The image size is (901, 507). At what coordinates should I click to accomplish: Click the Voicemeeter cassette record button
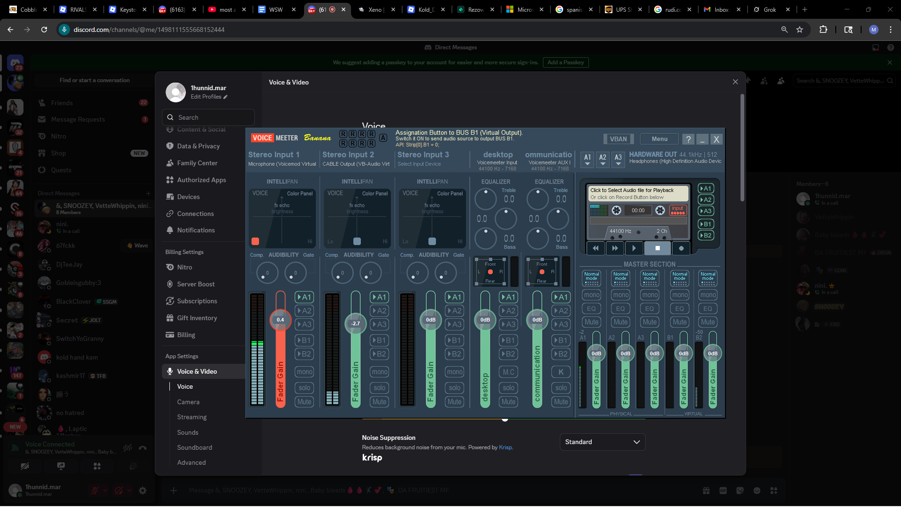681,248
